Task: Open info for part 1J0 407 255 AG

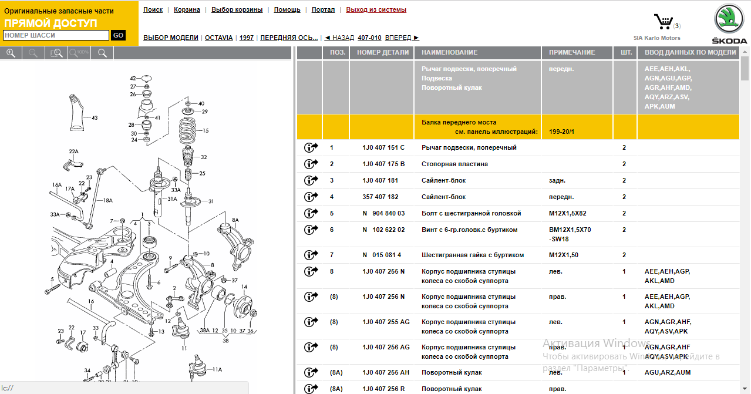Action: point(311,322)
